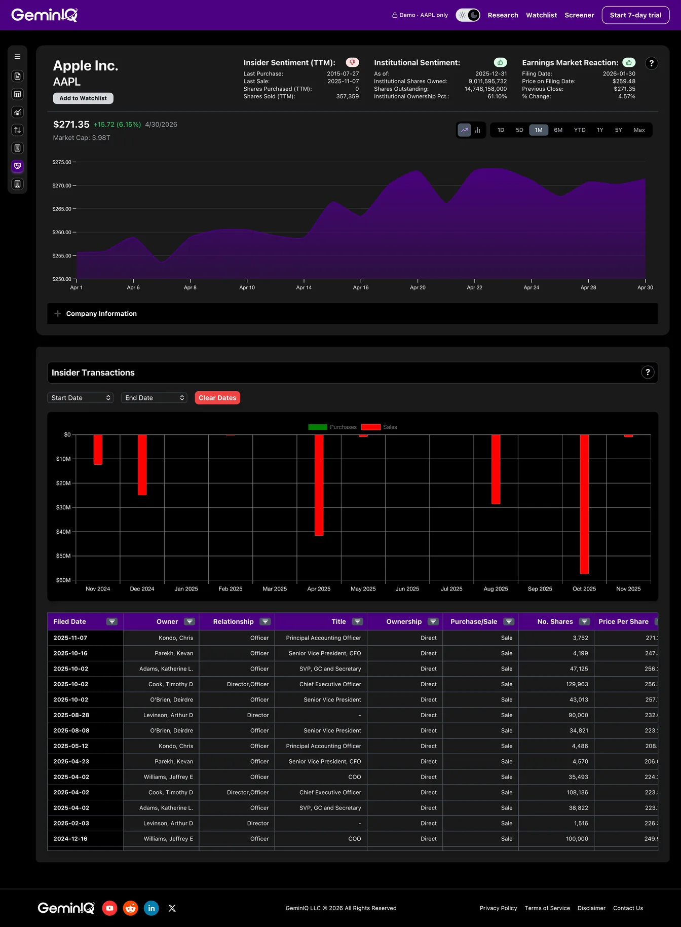Switch to the candlestick bar chart view
The width and height of the screenshot is (681, 927).
[x=477, y=130]
